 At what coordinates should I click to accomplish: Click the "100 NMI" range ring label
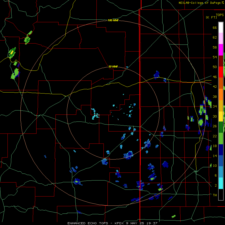(x=113, y=20)
